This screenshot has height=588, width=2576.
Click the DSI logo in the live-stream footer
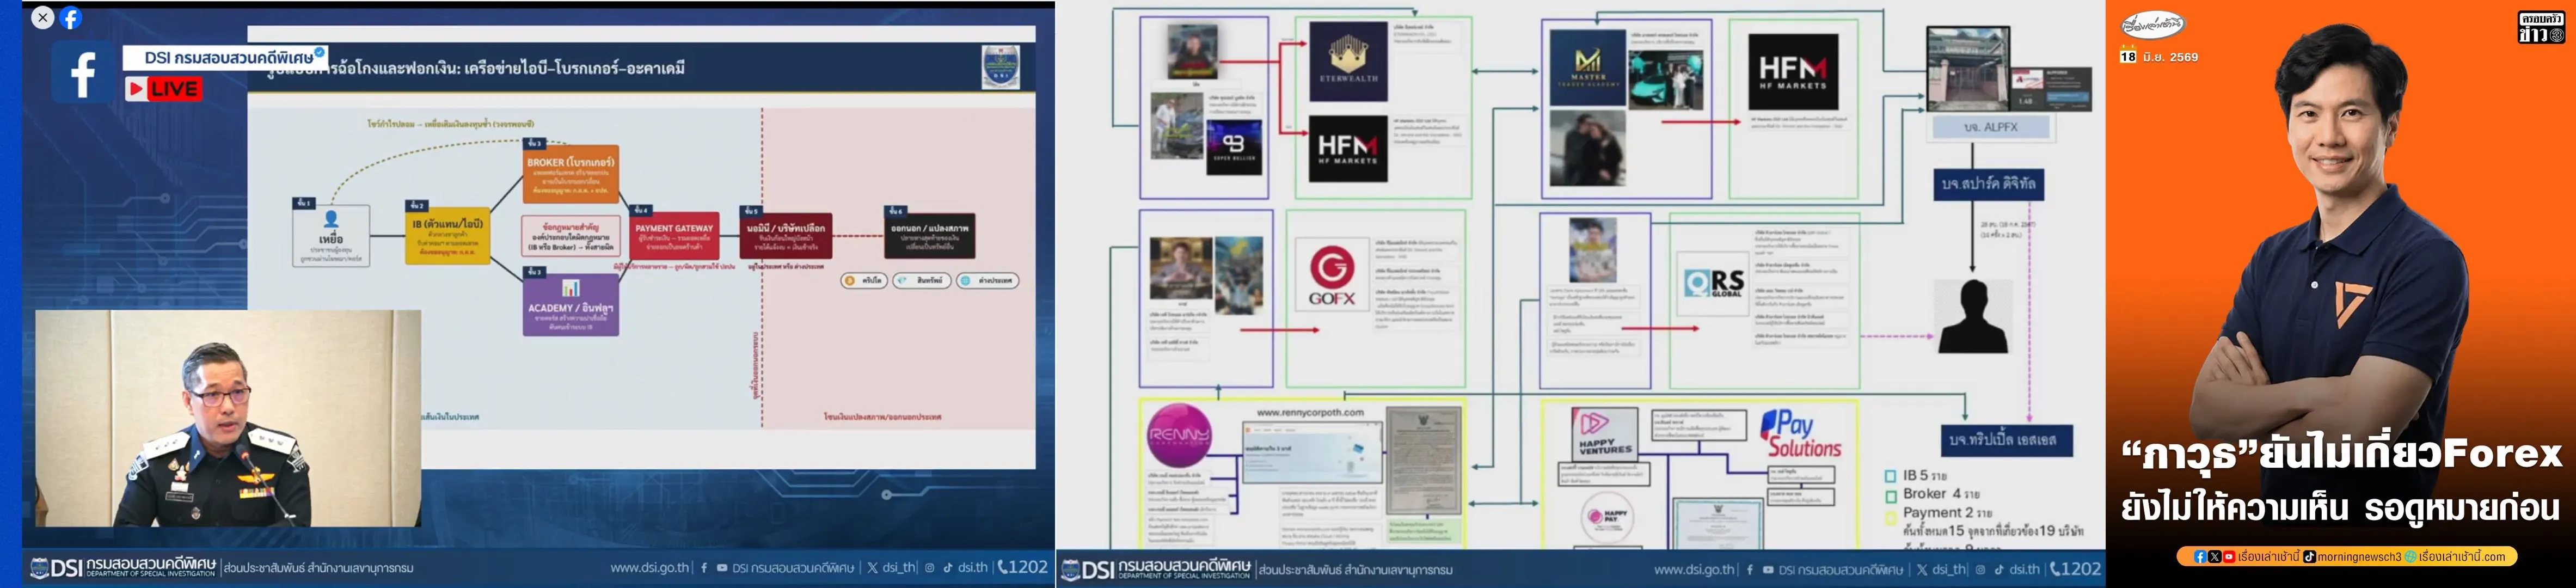tap(122, 568)
